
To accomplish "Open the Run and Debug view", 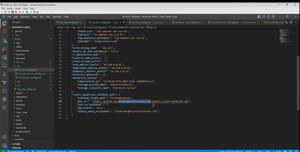I will [x=4, y=49].
